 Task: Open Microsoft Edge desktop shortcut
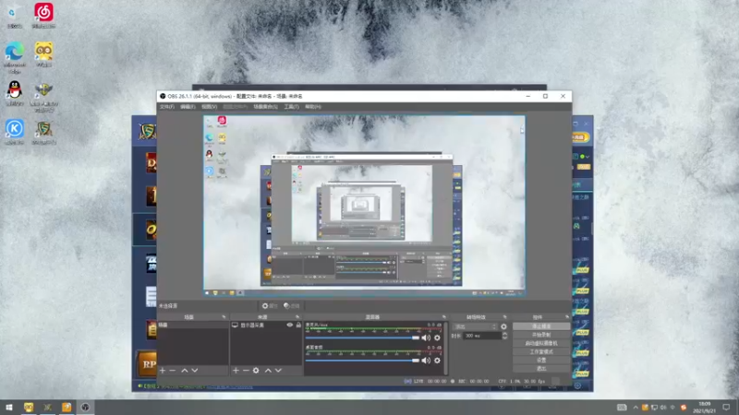[15, 57]
